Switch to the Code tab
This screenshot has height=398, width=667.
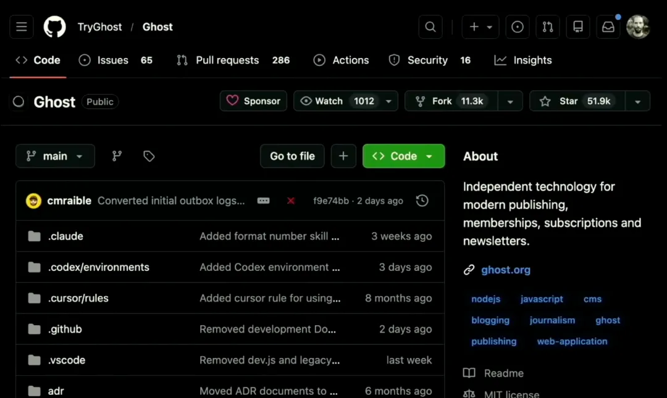[38, 60]
